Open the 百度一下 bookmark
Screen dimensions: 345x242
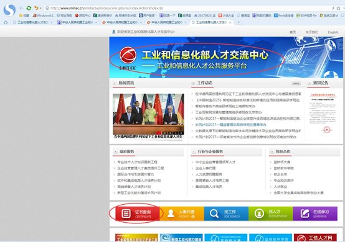(x=168, y=16)
